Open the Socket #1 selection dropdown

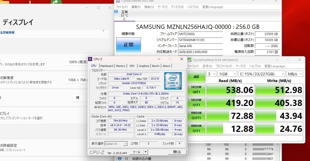click(116, 144)
